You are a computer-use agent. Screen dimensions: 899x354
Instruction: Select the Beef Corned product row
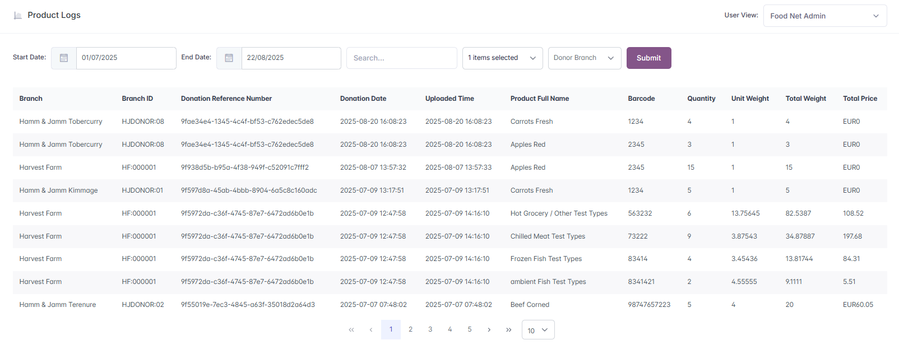[x=530, y=305]
